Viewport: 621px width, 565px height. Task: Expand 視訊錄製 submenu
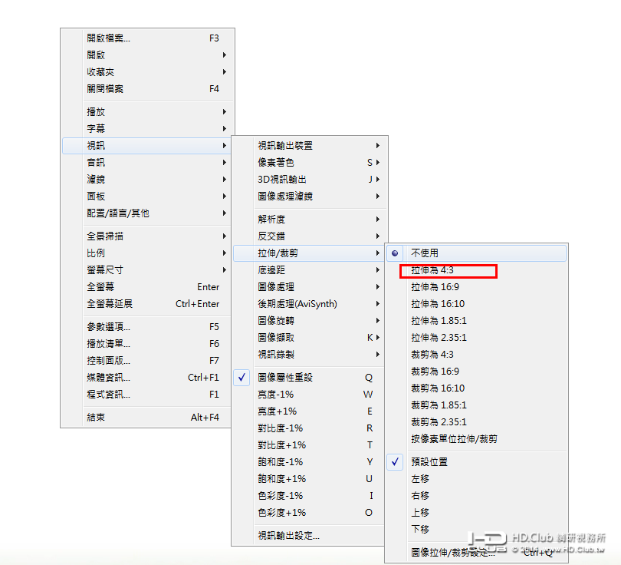[x=307, y=355]
